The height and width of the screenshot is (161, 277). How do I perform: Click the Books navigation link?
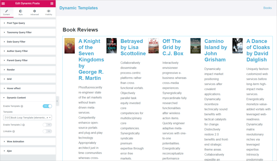[267, 8]
